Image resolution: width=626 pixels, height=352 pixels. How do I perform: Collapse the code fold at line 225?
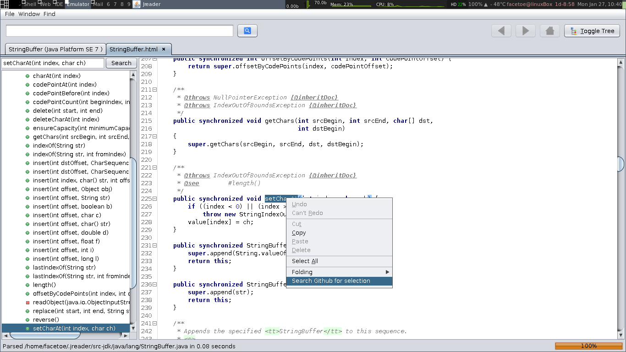[x=155, y=199]
